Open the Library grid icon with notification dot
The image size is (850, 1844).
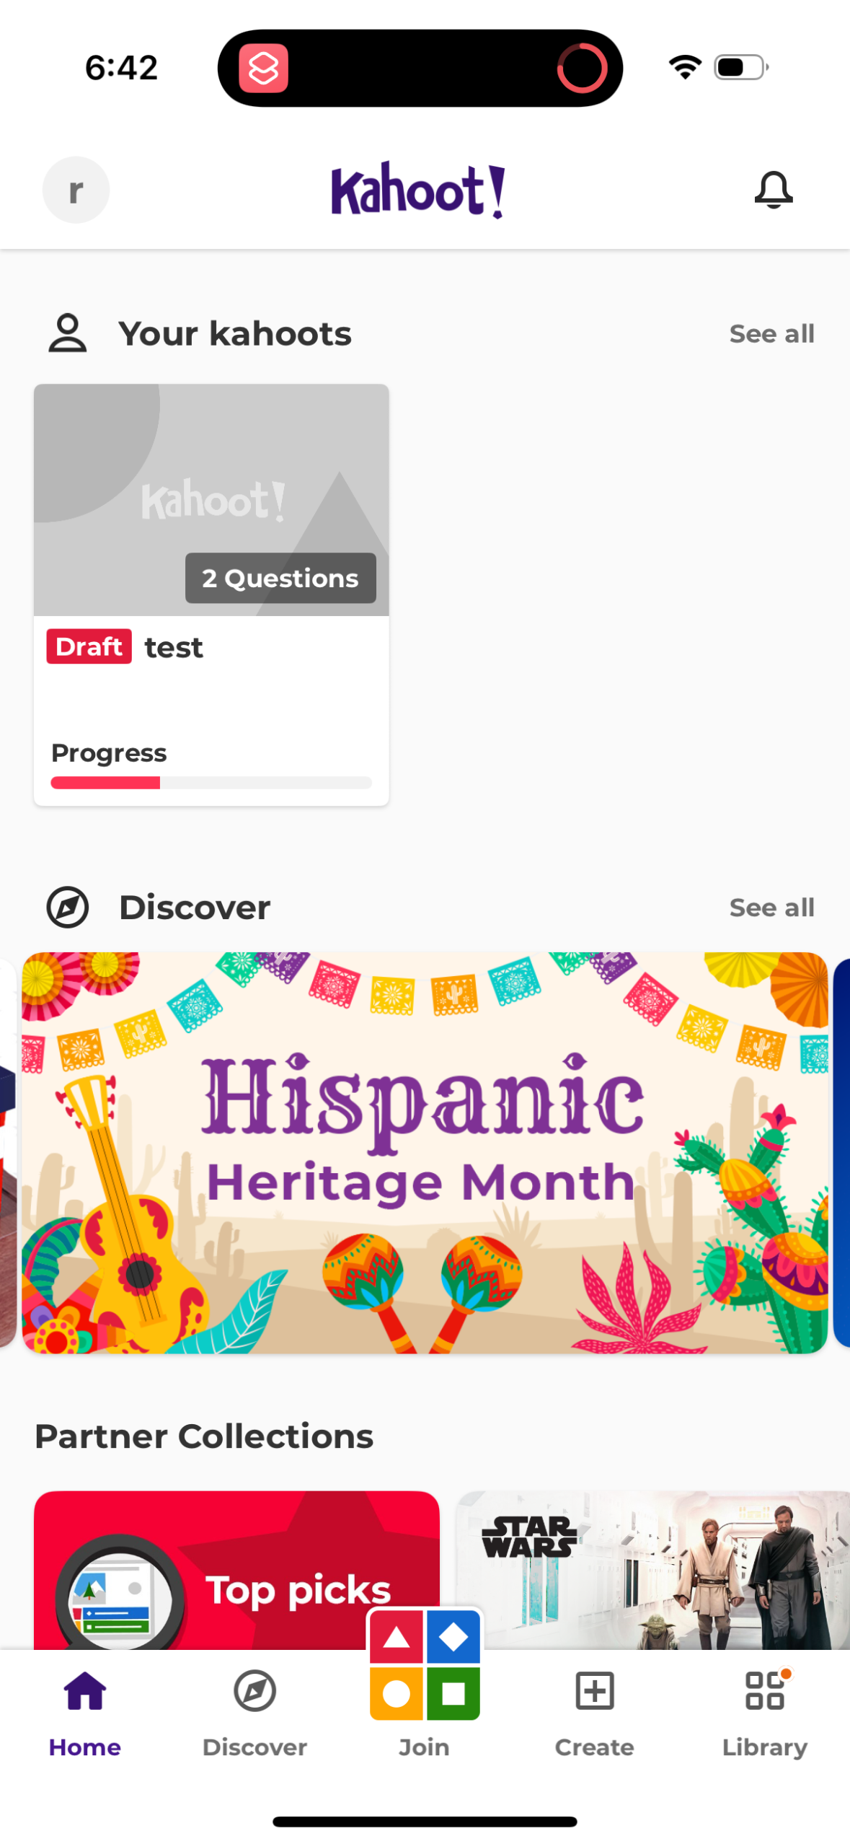tap(764, 1690)
